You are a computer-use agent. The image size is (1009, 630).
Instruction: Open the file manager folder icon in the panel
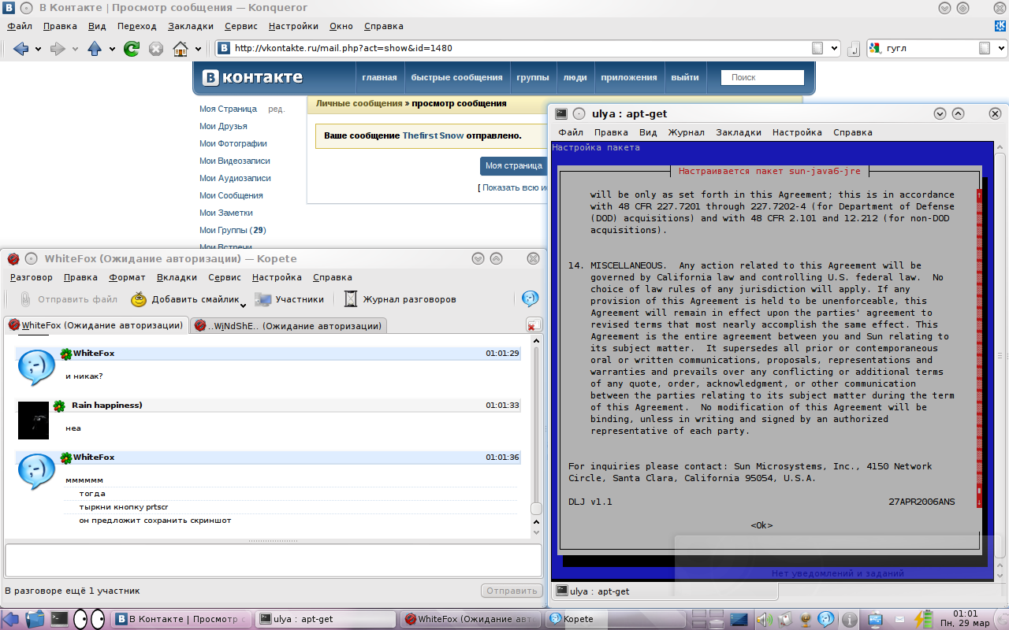click(35, 619)
